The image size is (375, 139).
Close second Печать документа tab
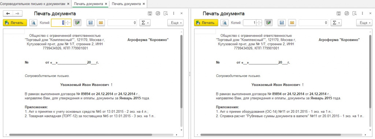point(144,4)
